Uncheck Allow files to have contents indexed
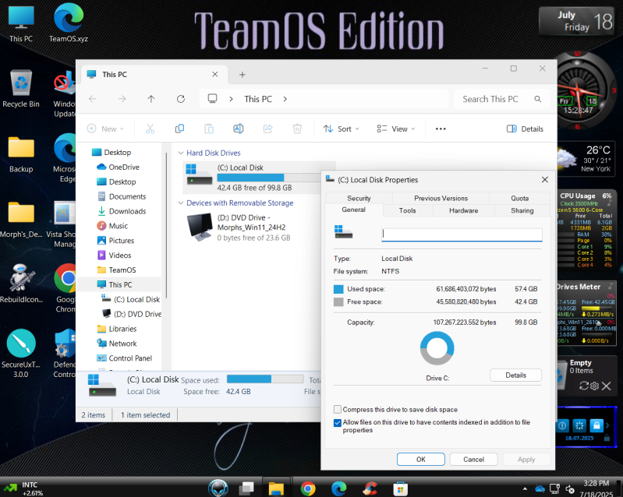623x497 pixels. pos(338,423)
